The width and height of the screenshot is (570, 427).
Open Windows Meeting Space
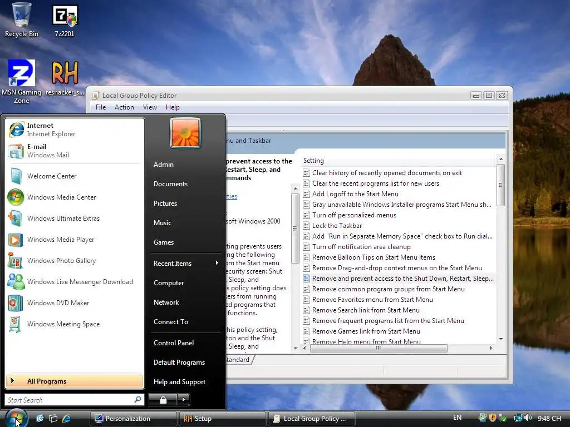75,324
